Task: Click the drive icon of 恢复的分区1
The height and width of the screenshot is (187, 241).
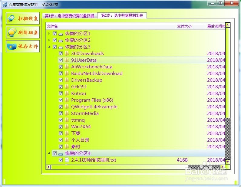Action: pos(61,34)
